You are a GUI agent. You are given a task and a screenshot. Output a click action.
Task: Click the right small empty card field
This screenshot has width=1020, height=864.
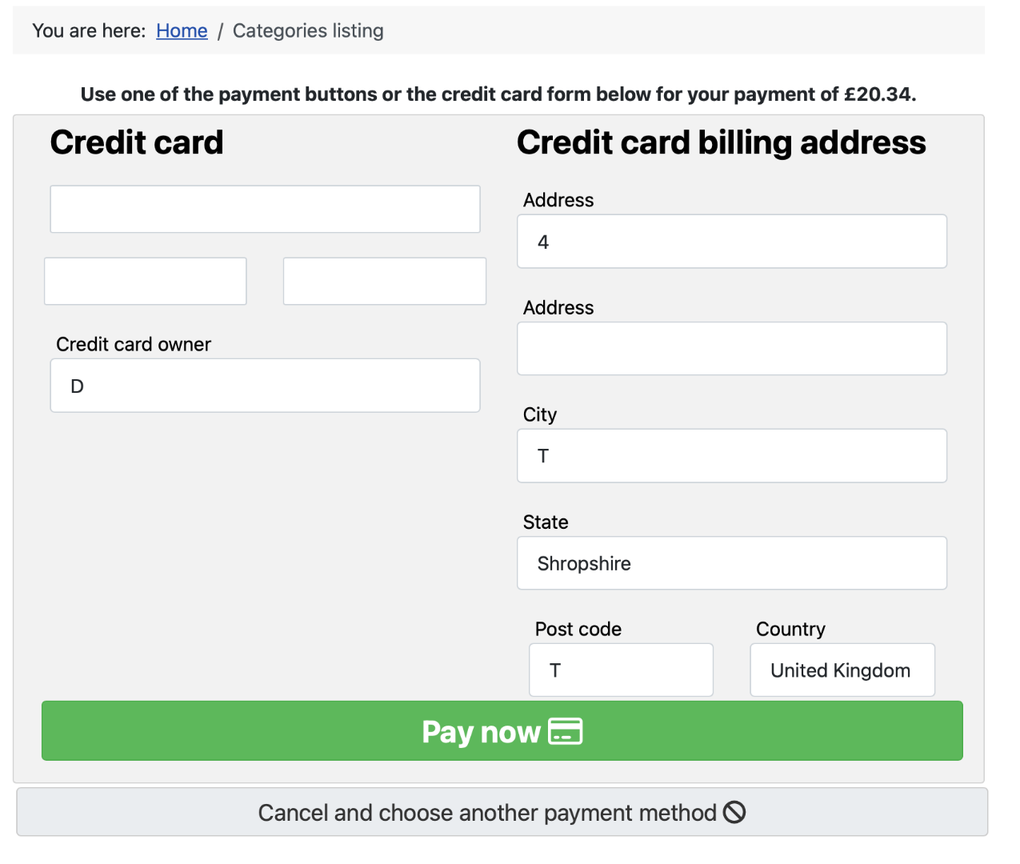pyautogui.click(x=384, y=282)
